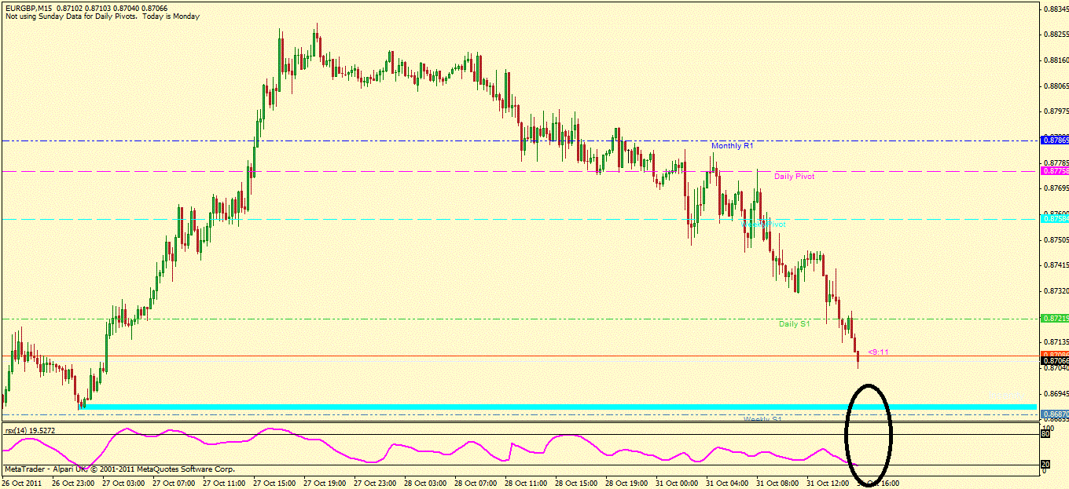Screen dimensions: 1069x489
Task: Click the 27 Oct 03:00 time label
Action: [123, 484]
